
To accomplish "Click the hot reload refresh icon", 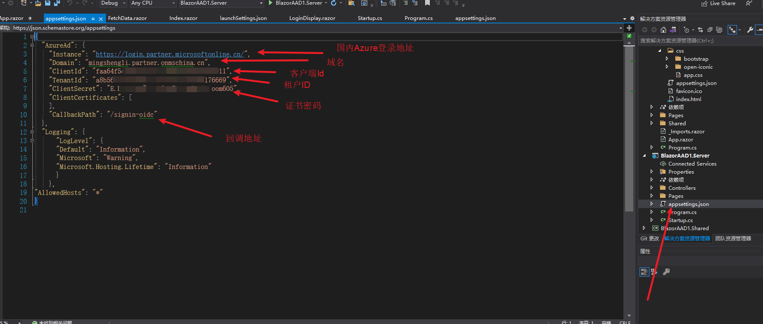I will pos(334,3).
